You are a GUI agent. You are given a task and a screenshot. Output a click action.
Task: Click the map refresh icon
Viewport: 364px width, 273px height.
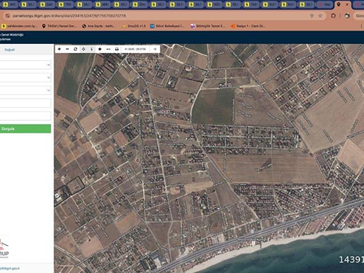click(x=76, y=49)
